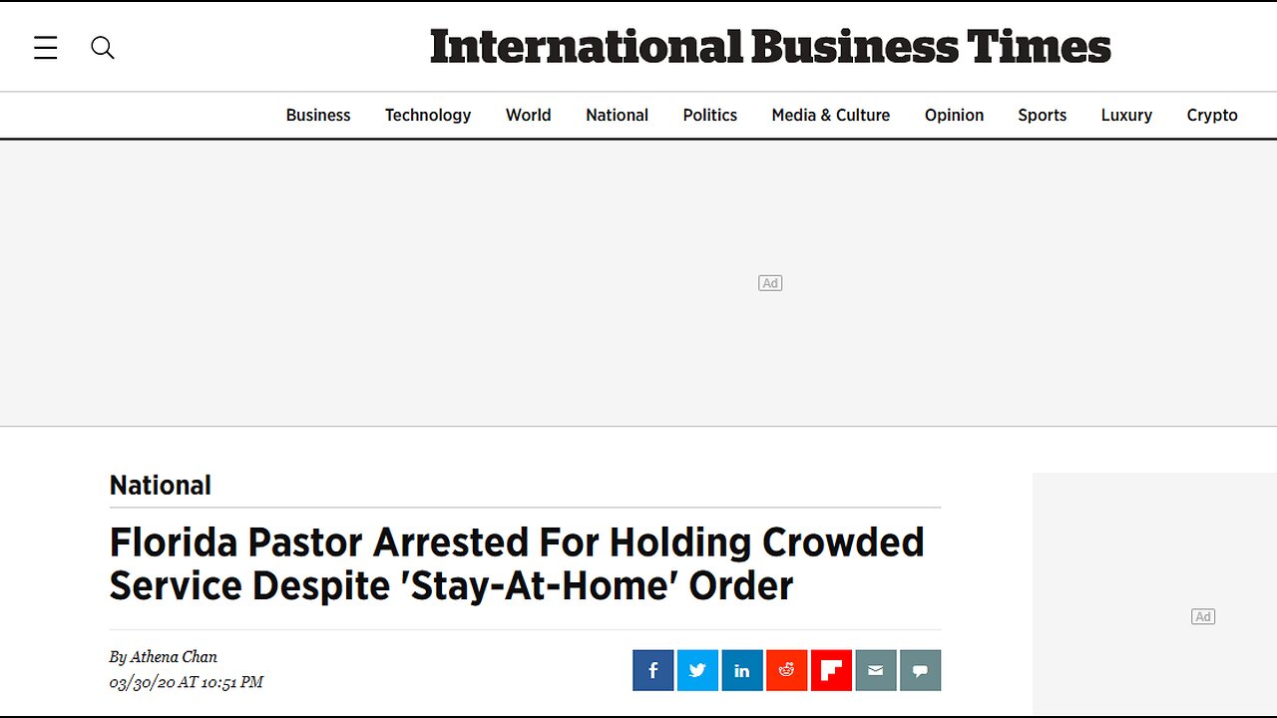The image size is (1277, 718).
Task: Click the National category heading
Action: click(x=161, y=485)
